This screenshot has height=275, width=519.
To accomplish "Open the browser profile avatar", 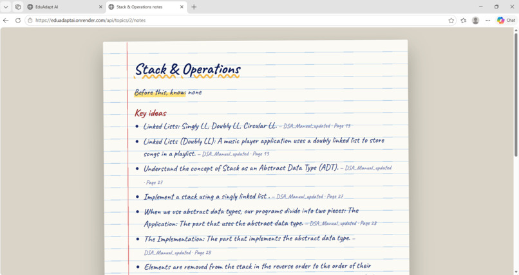I will click(x=476, y=21).
